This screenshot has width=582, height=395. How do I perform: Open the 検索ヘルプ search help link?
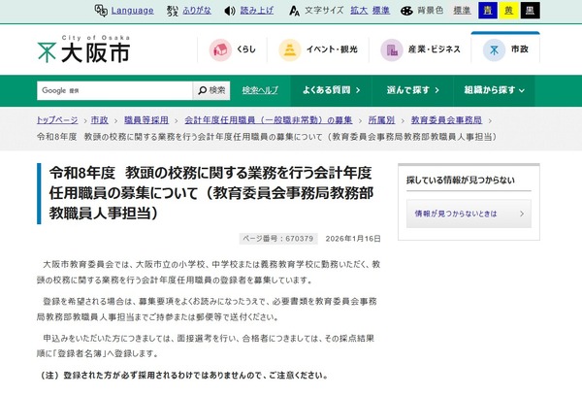pos(260,90)
